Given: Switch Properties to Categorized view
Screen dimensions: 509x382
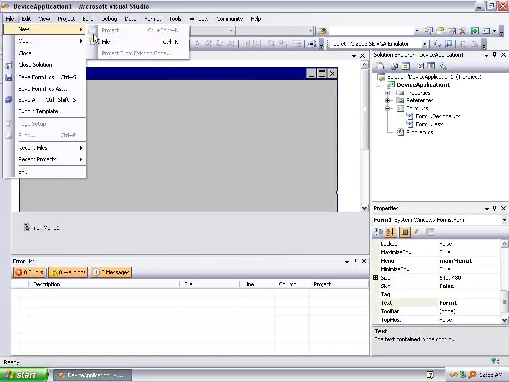Looking at the screenshot, I should point(378,232).
